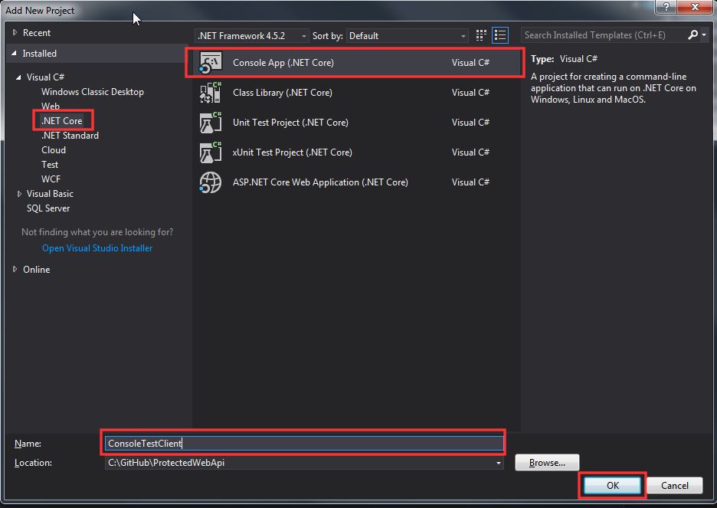Screen dimensions: 717x508
Task: Select Class Library (.NET Core) template text
Action: (x=283, y=93)
